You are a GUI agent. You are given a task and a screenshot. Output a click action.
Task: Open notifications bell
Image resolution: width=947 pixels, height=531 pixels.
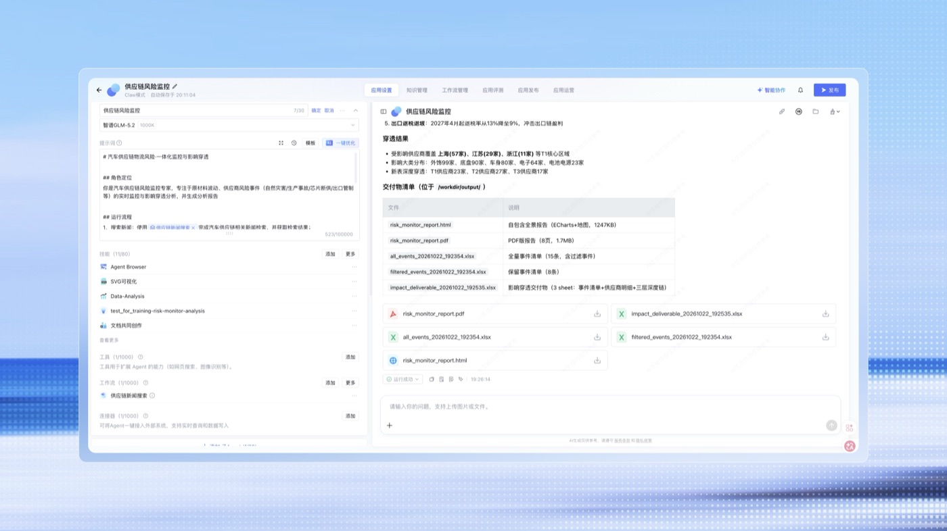tap(800, 90)
